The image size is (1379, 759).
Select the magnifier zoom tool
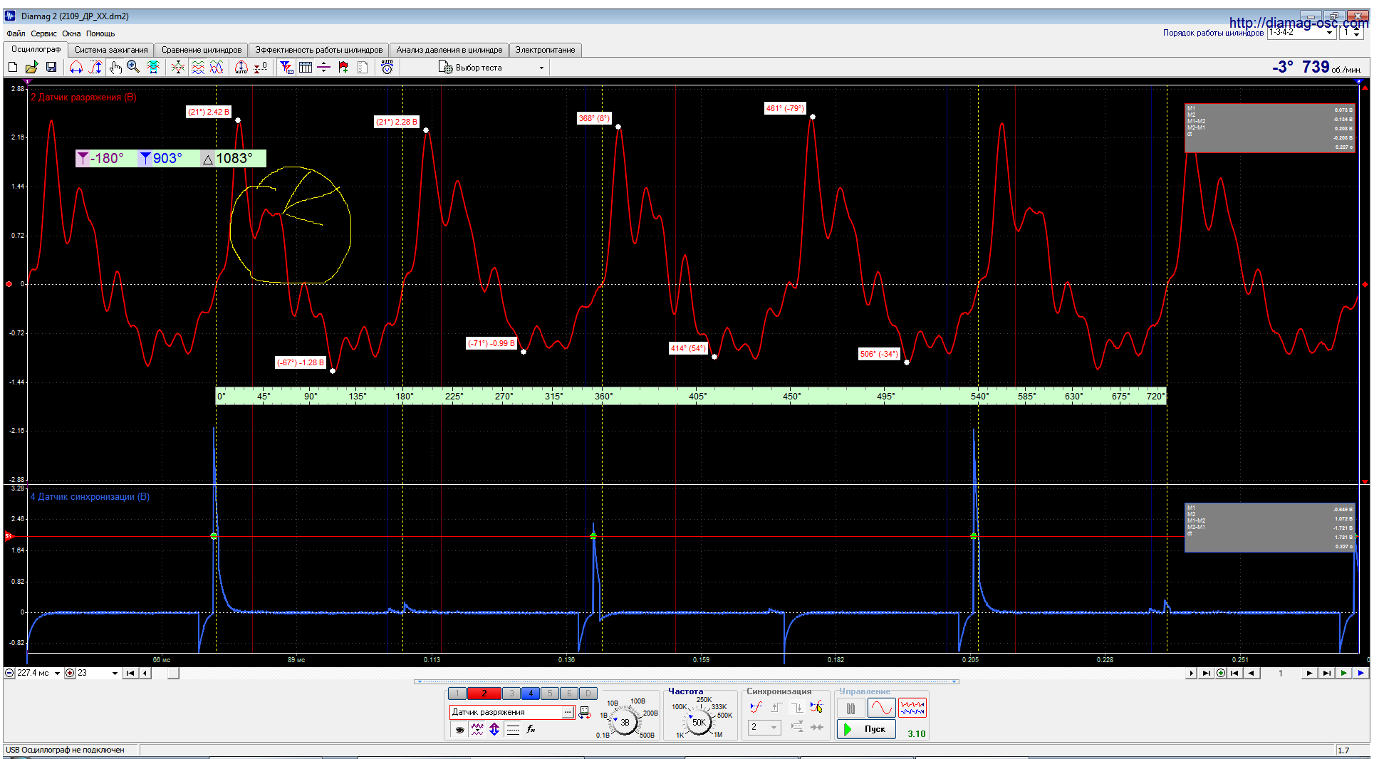click(133, 67)
